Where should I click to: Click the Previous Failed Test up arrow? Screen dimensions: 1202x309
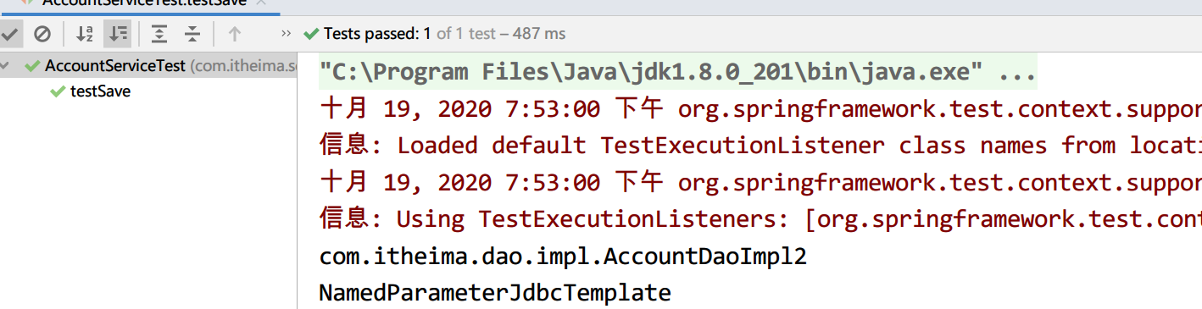235,34
